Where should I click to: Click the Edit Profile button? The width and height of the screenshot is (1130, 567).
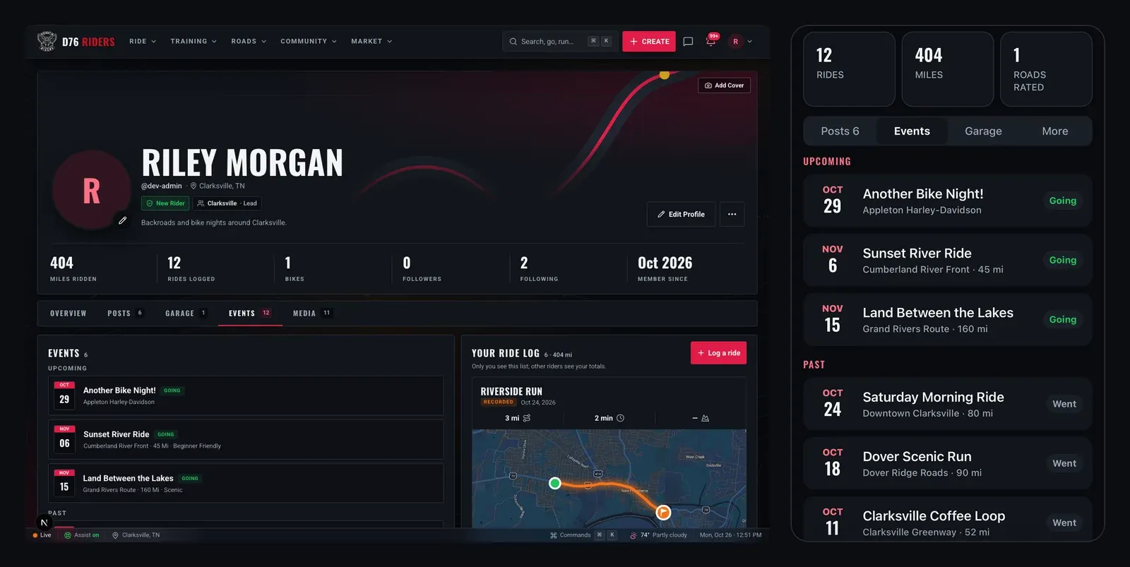681,214
